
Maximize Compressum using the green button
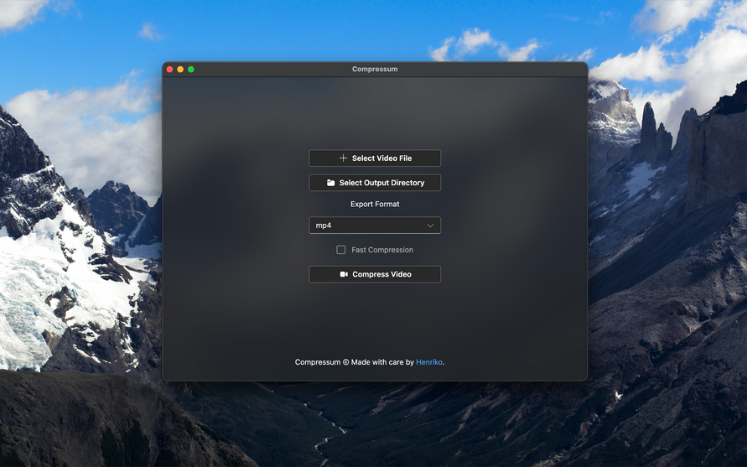pyautogui.click(x=191, y=69)
